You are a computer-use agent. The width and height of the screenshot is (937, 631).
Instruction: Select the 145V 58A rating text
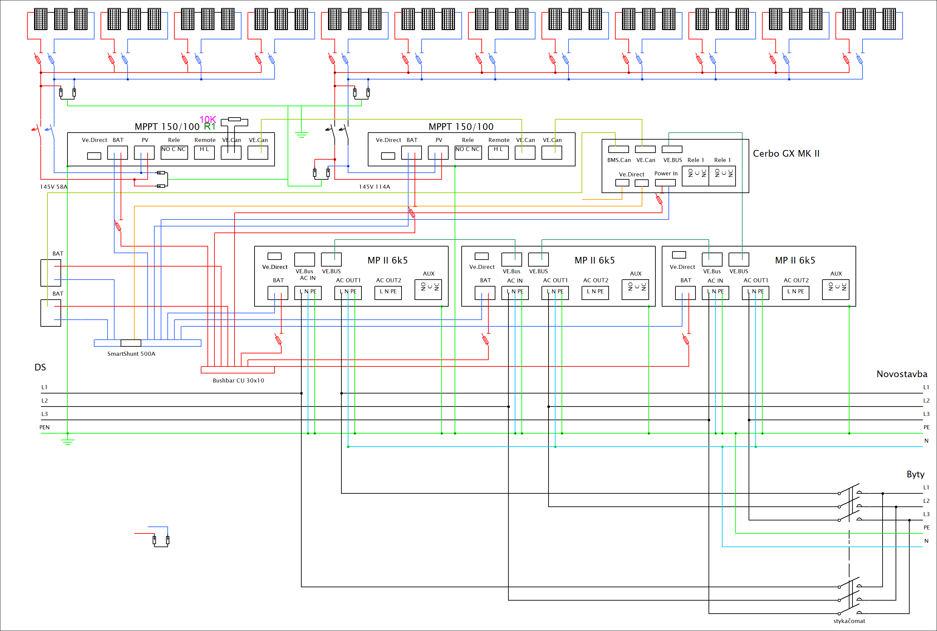click(53, 187)
